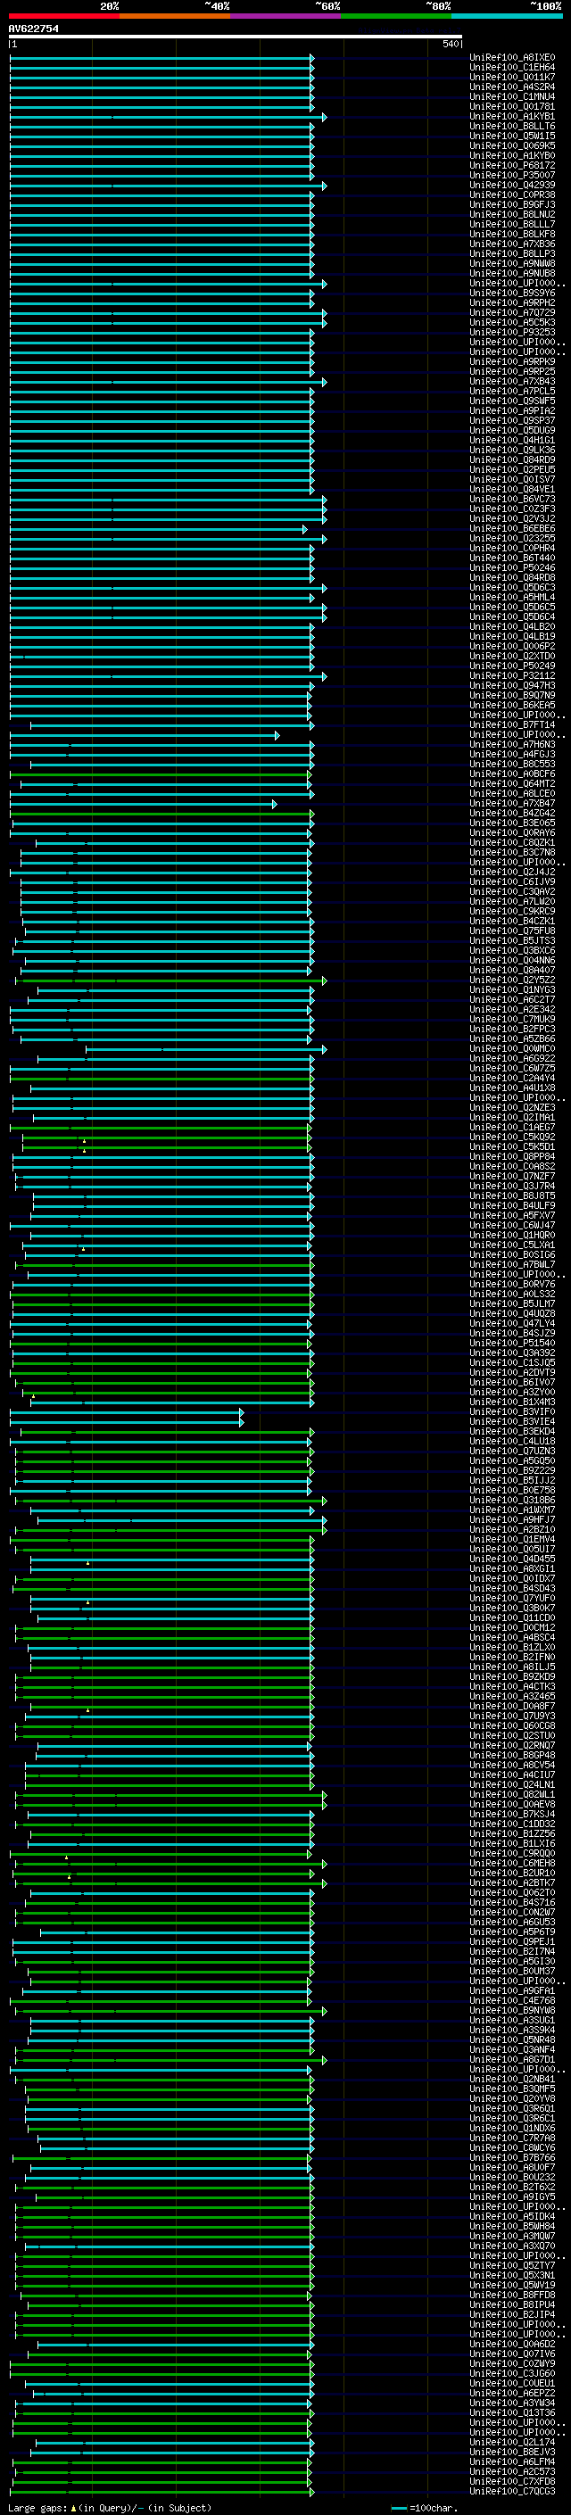Click the red 20% identity legend segment

coord(64,17)
